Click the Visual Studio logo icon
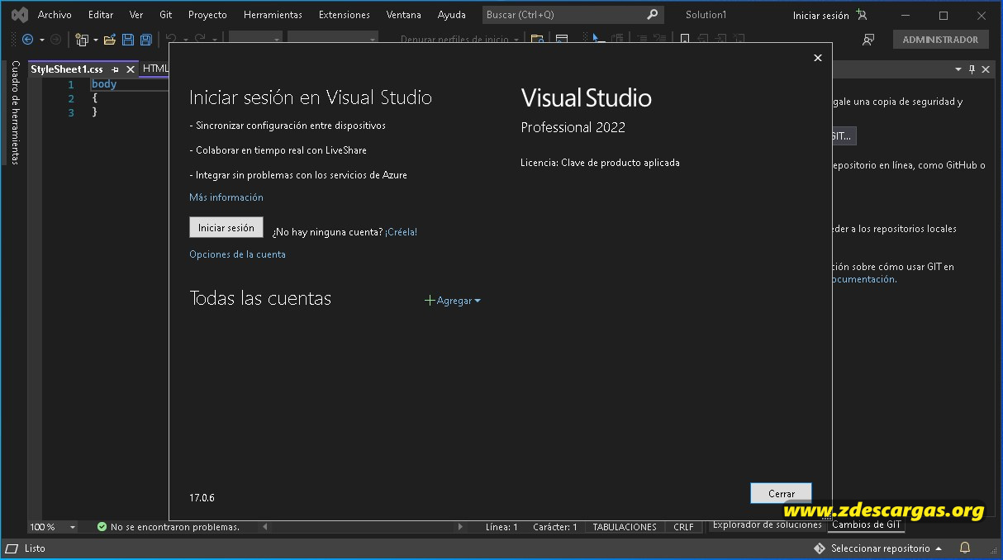1003x560 pixels. [x=19, y=15]
